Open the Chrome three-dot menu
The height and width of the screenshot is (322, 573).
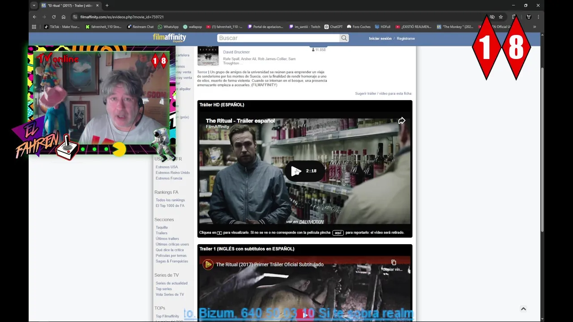tap(538, 17)
